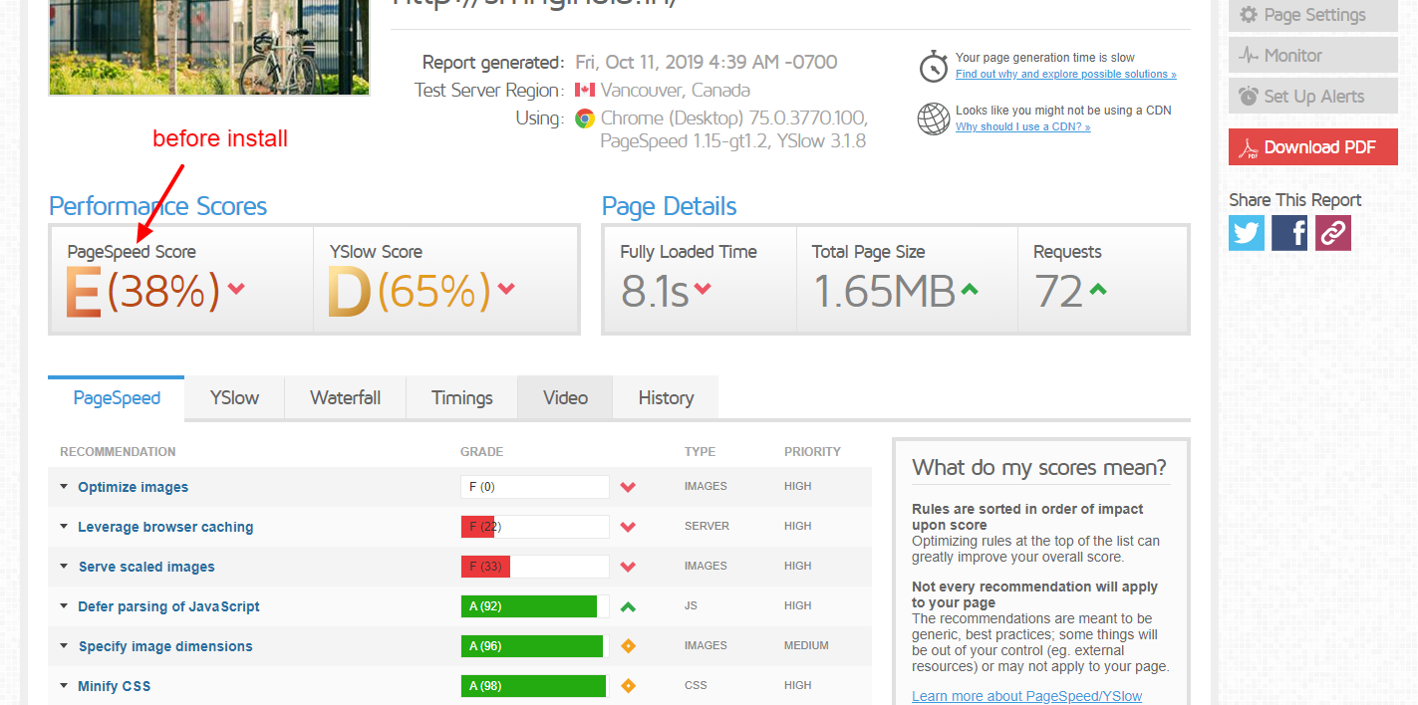This screenshot has height=705, width=1418.
Task: Open 'Why should I use a CDN?' link
Action: (1022, 127)
